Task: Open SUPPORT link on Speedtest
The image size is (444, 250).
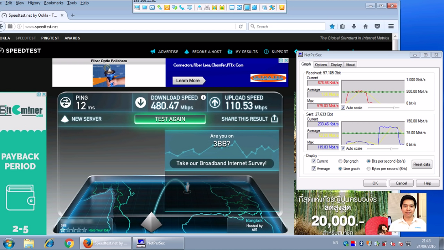Action: [276, 52]
